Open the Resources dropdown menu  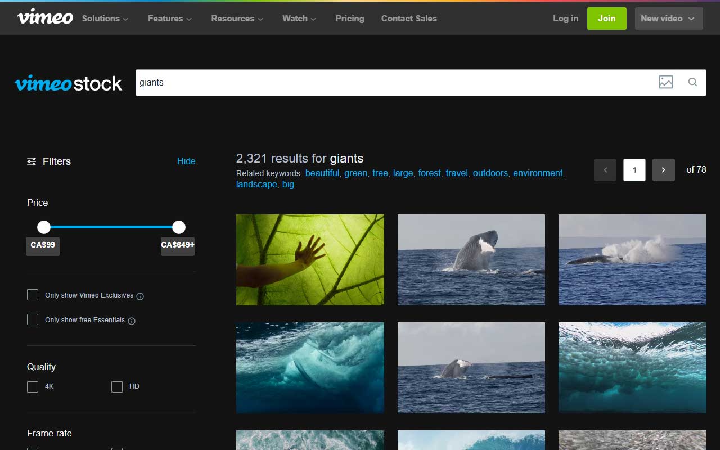[233, 18]
